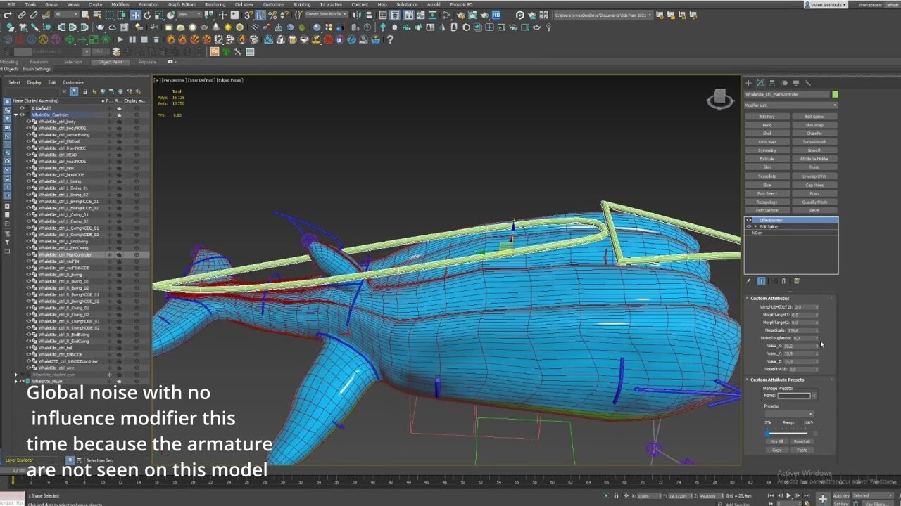
Task: Enable the filter icon in Scene Explorer
Action: [74, 91]
